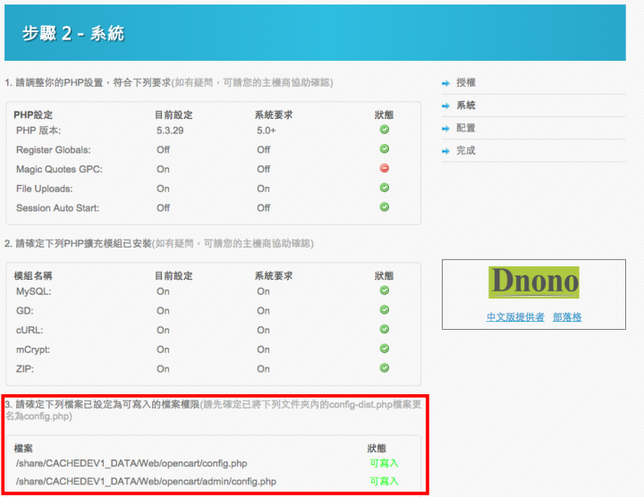The image size is (644, 497).
Task: Click the PHP version value 5.3.29
Action: pyautogui.click(x=170, y=131)
